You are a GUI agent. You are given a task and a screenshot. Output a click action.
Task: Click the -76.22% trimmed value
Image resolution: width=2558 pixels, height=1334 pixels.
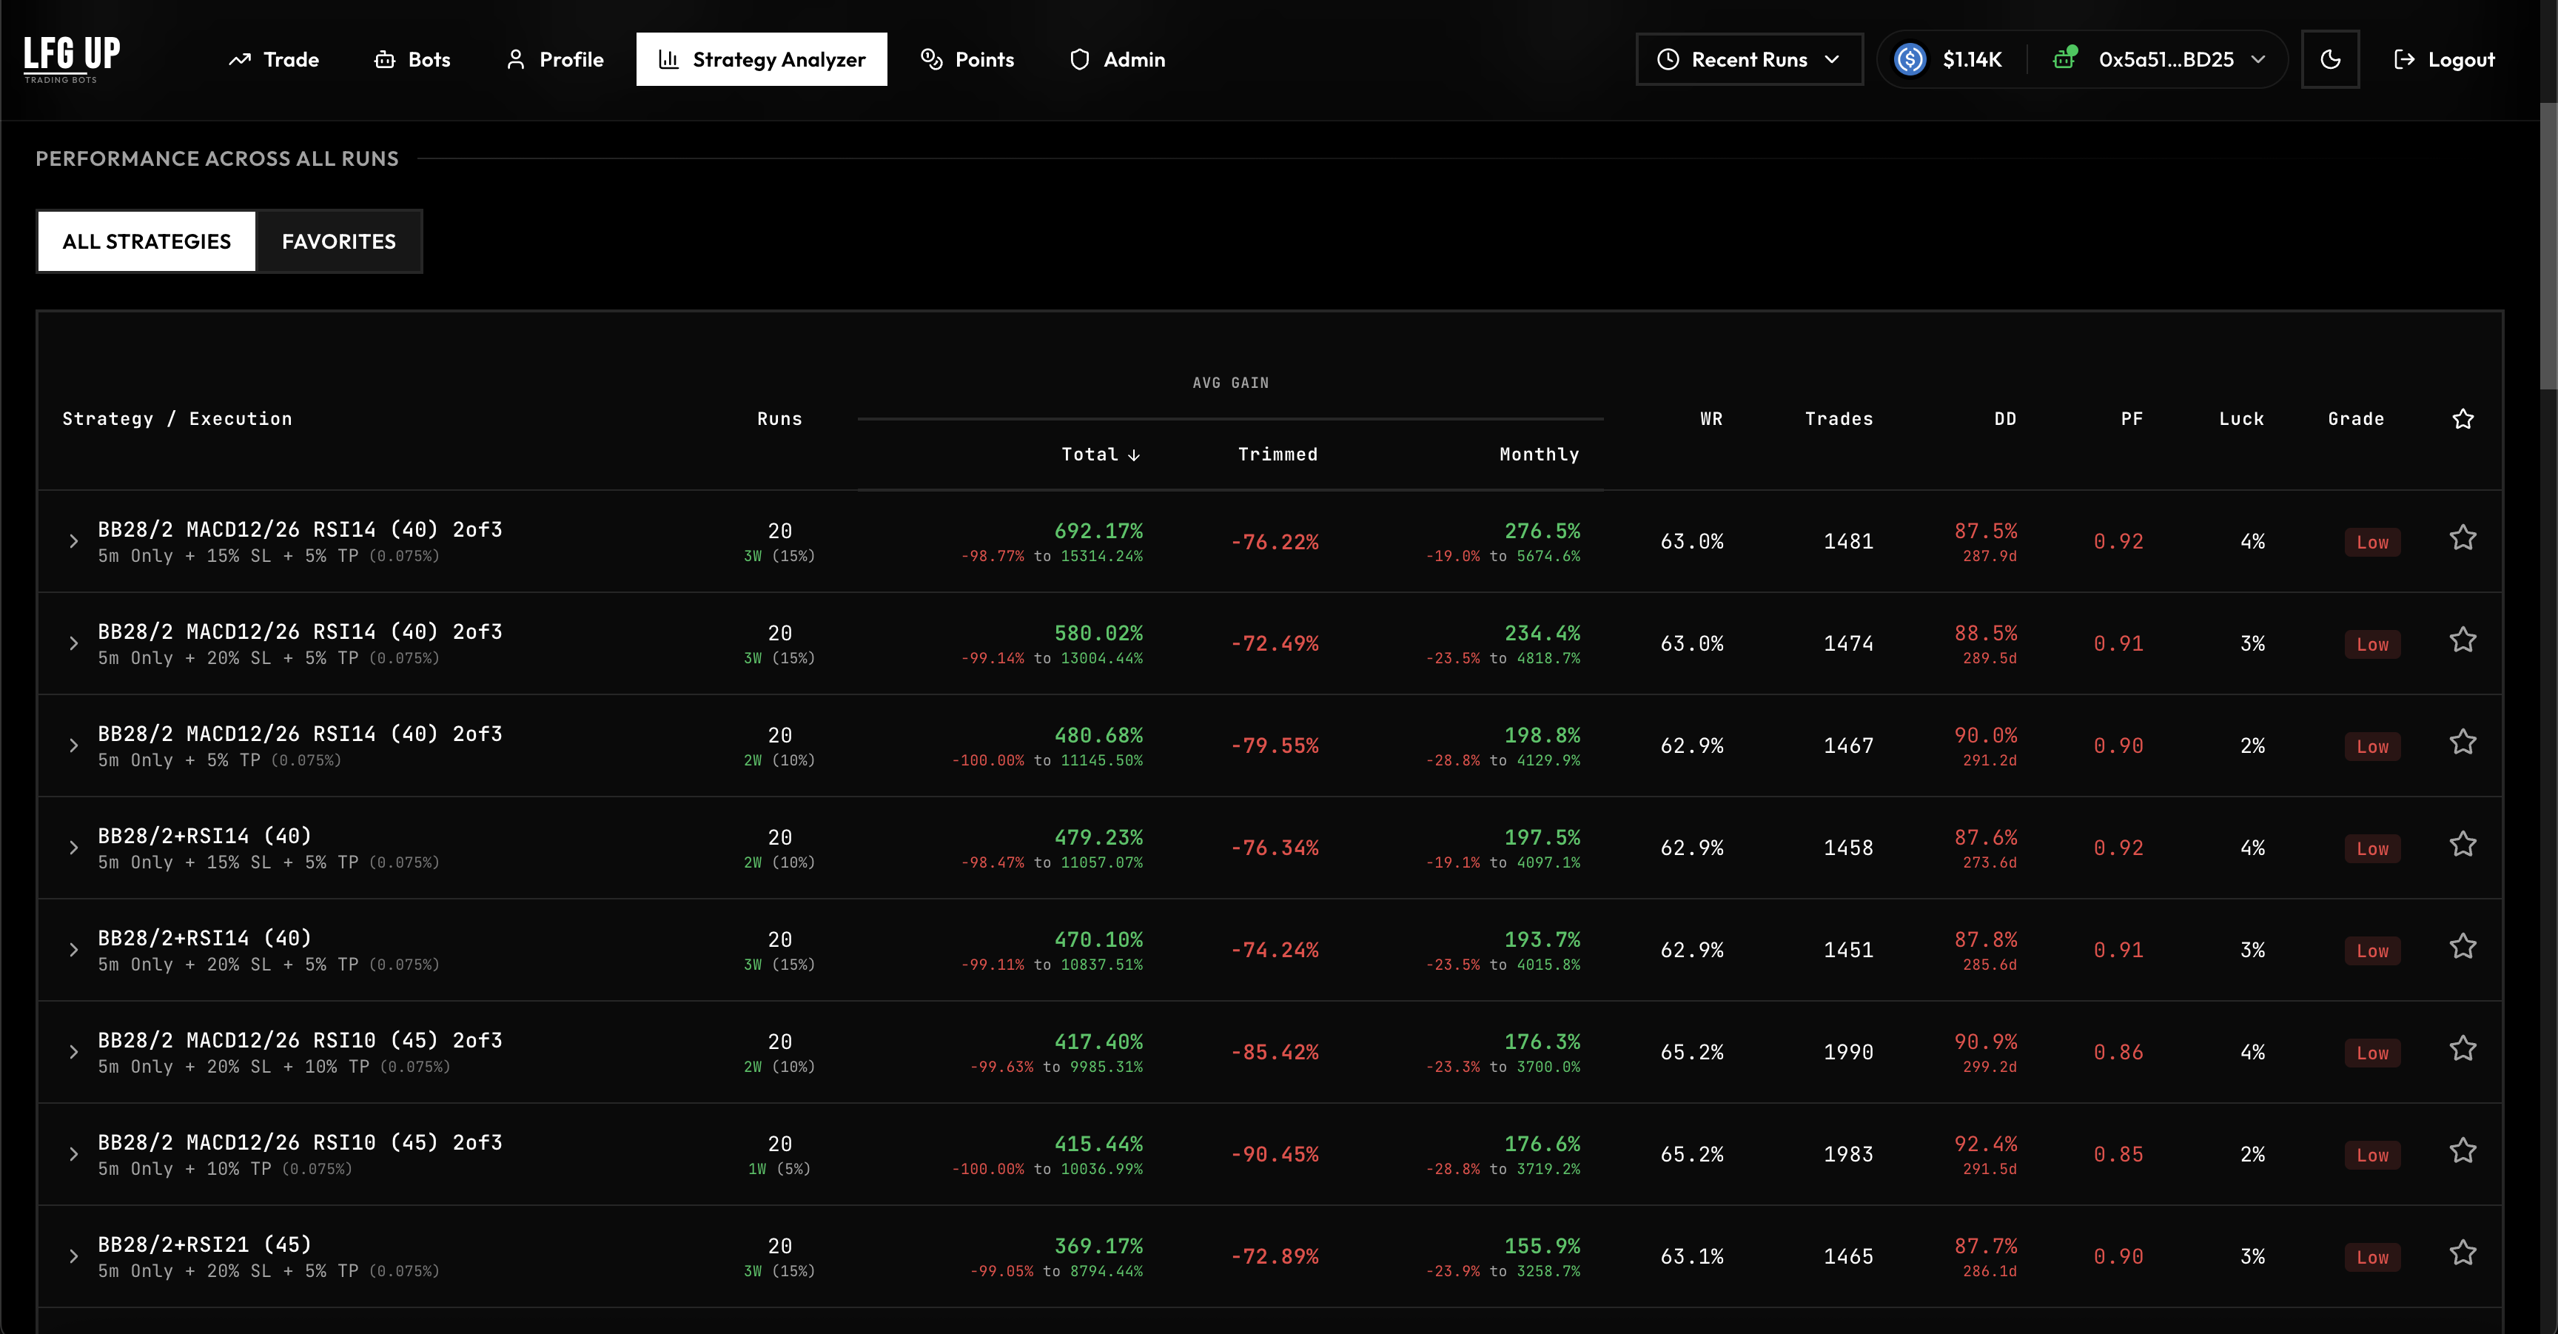(x=1275, y=543)
